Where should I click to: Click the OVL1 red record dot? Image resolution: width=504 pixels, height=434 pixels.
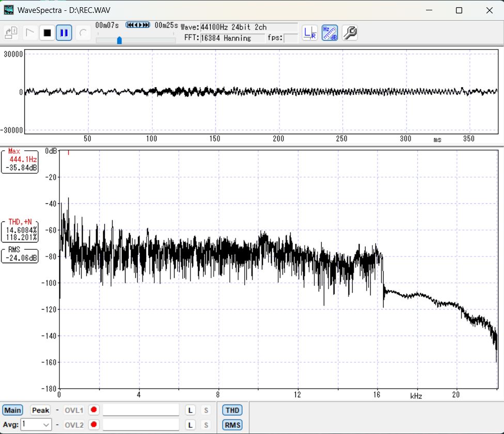point(93,410)
